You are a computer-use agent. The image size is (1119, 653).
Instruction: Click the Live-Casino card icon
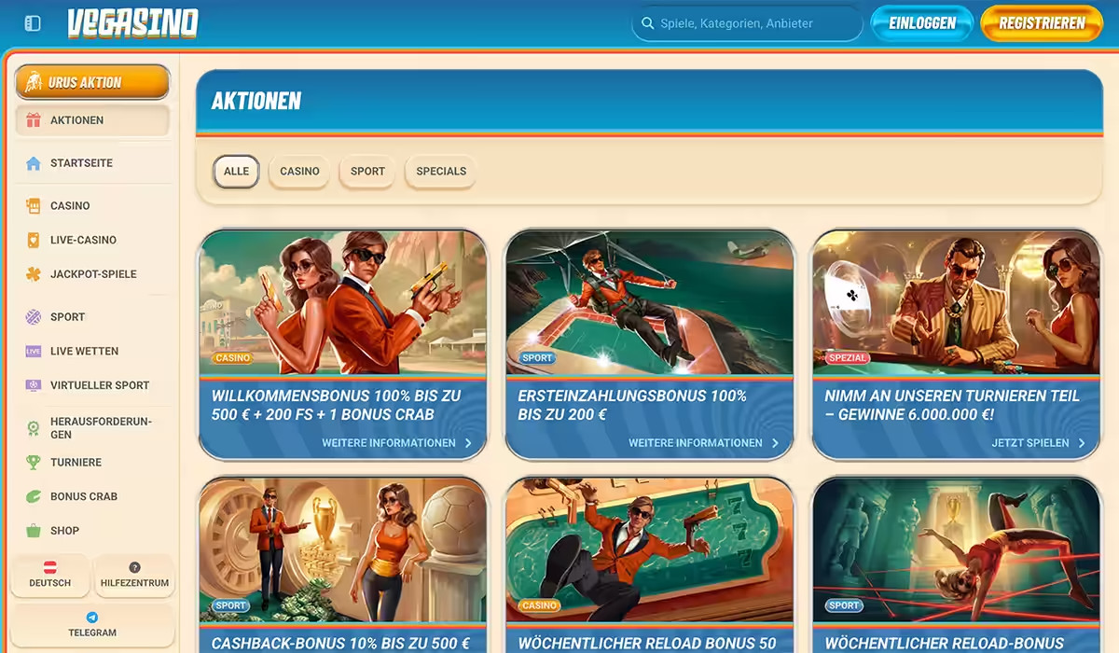click(x=34, y=240)
